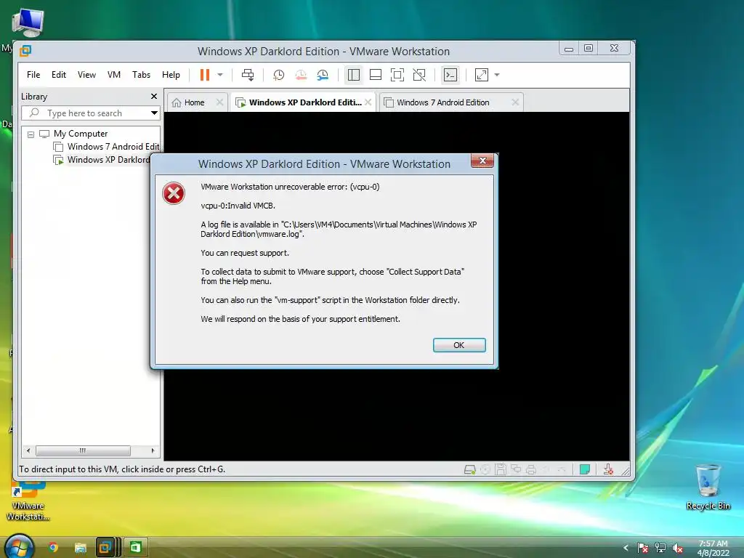Click the hard disk status bar icon

[470, 470]
